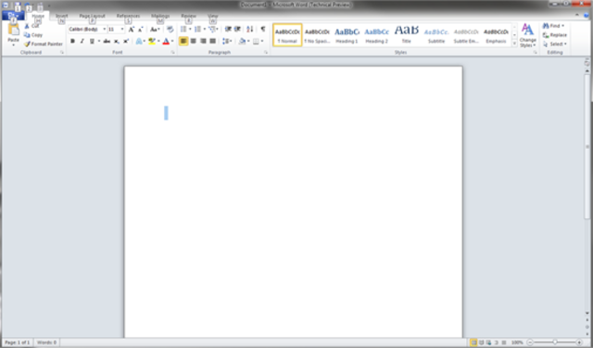Image resolution: width=593 pixels, height=348 pixels.
Task: Switch to the Insert tab
Action: point(62,16)
